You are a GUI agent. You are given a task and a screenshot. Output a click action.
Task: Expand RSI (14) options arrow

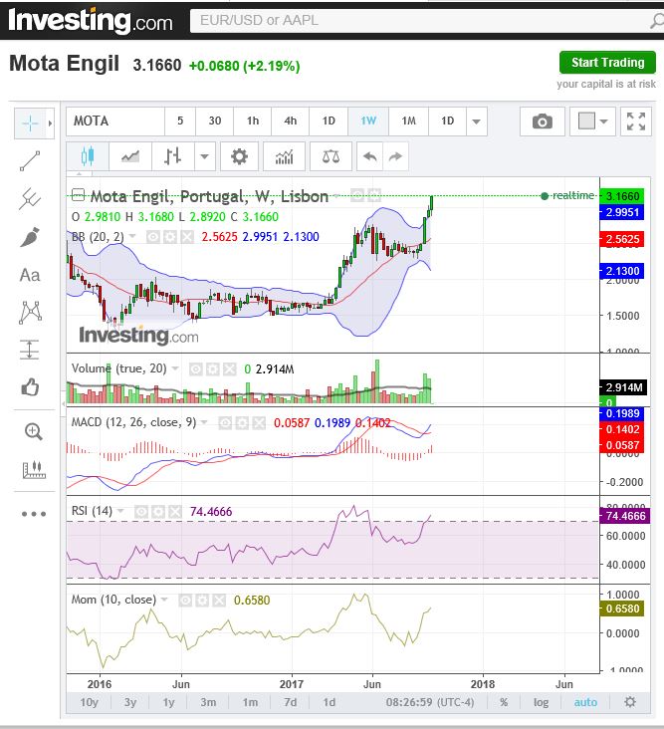[x=120, y=511]
